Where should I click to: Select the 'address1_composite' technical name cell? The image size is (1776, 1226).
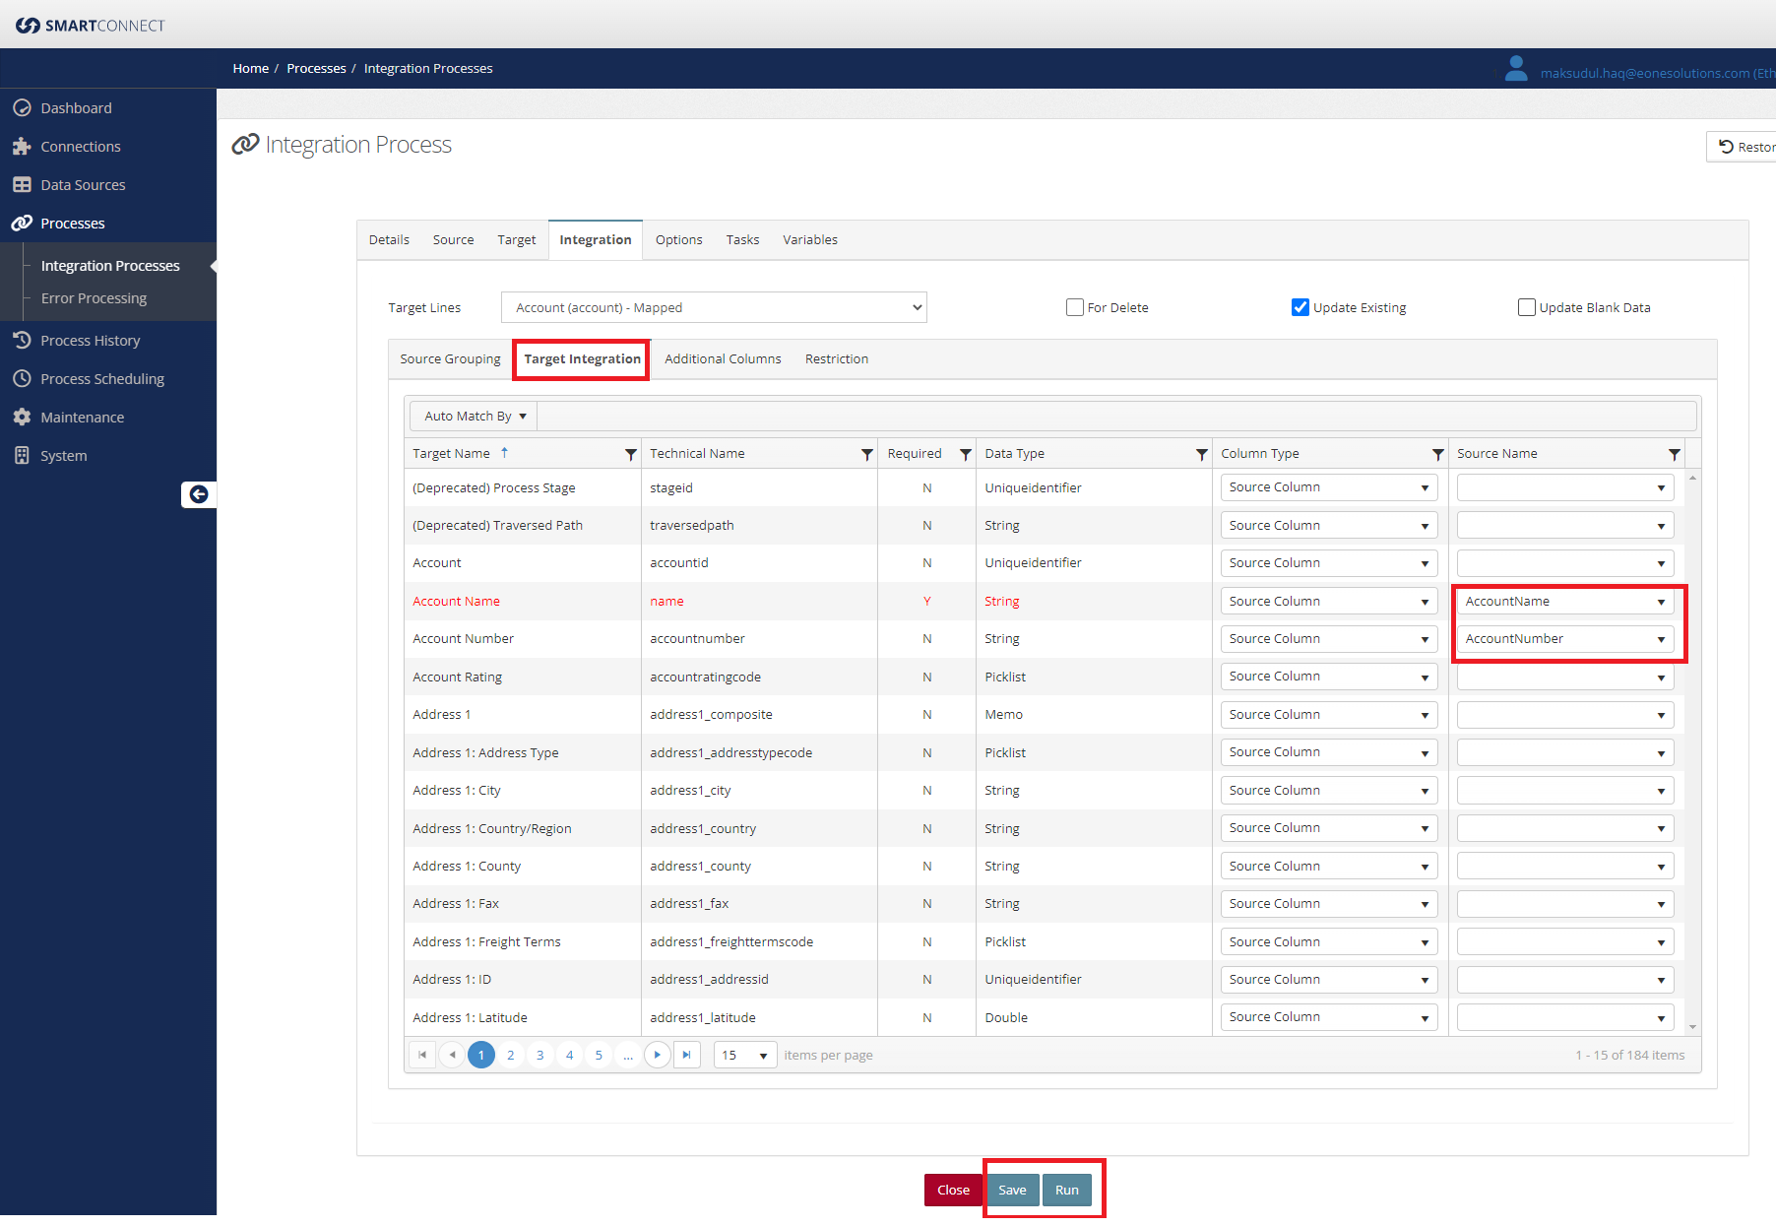coord(759,714)
